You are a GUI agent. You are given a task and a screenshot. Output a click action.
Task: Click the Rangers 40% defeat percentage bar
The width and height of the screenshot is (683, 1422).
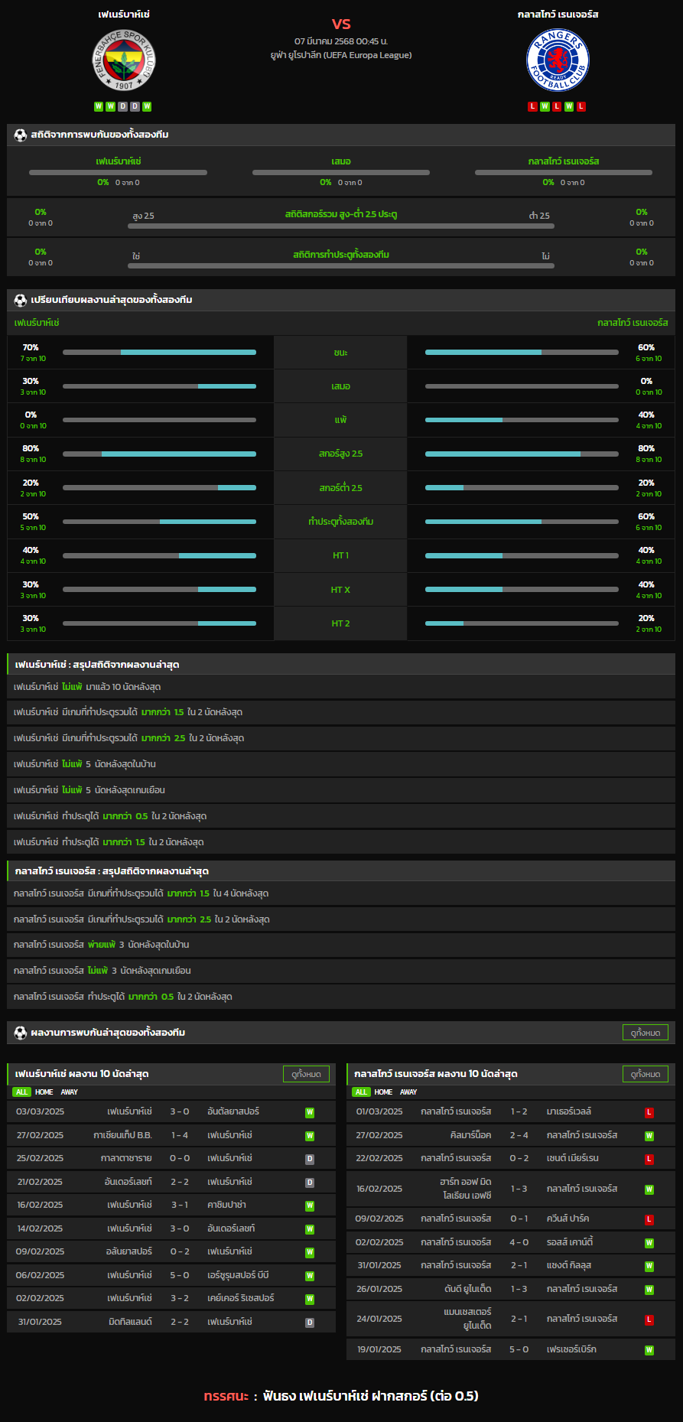point(522,420)
